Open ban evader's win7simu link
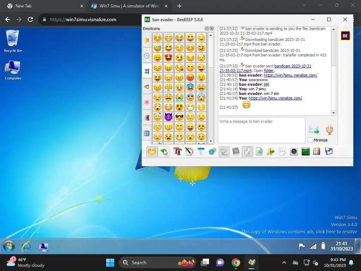The width and height of the screenshot is (361, 271). [x=290, y=75]
